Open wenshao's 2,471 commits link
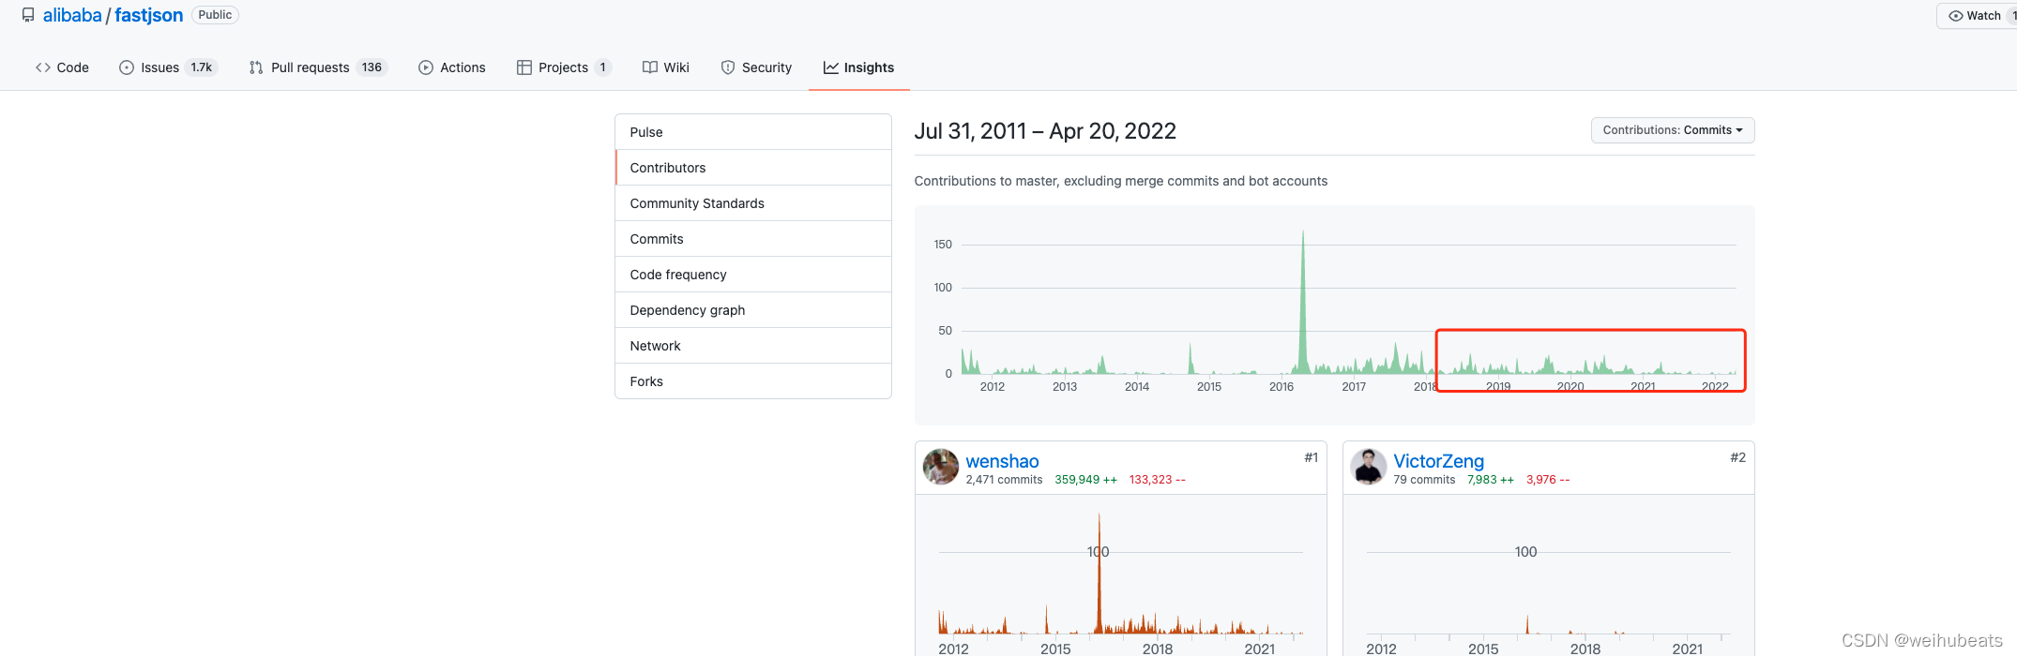 [1004, 480]
